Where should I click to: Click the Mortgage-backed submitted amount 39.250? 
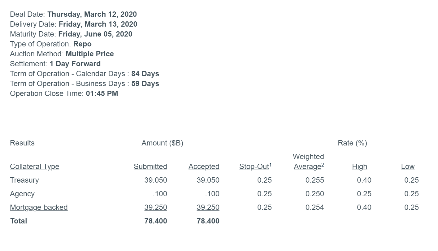[156, 207]
